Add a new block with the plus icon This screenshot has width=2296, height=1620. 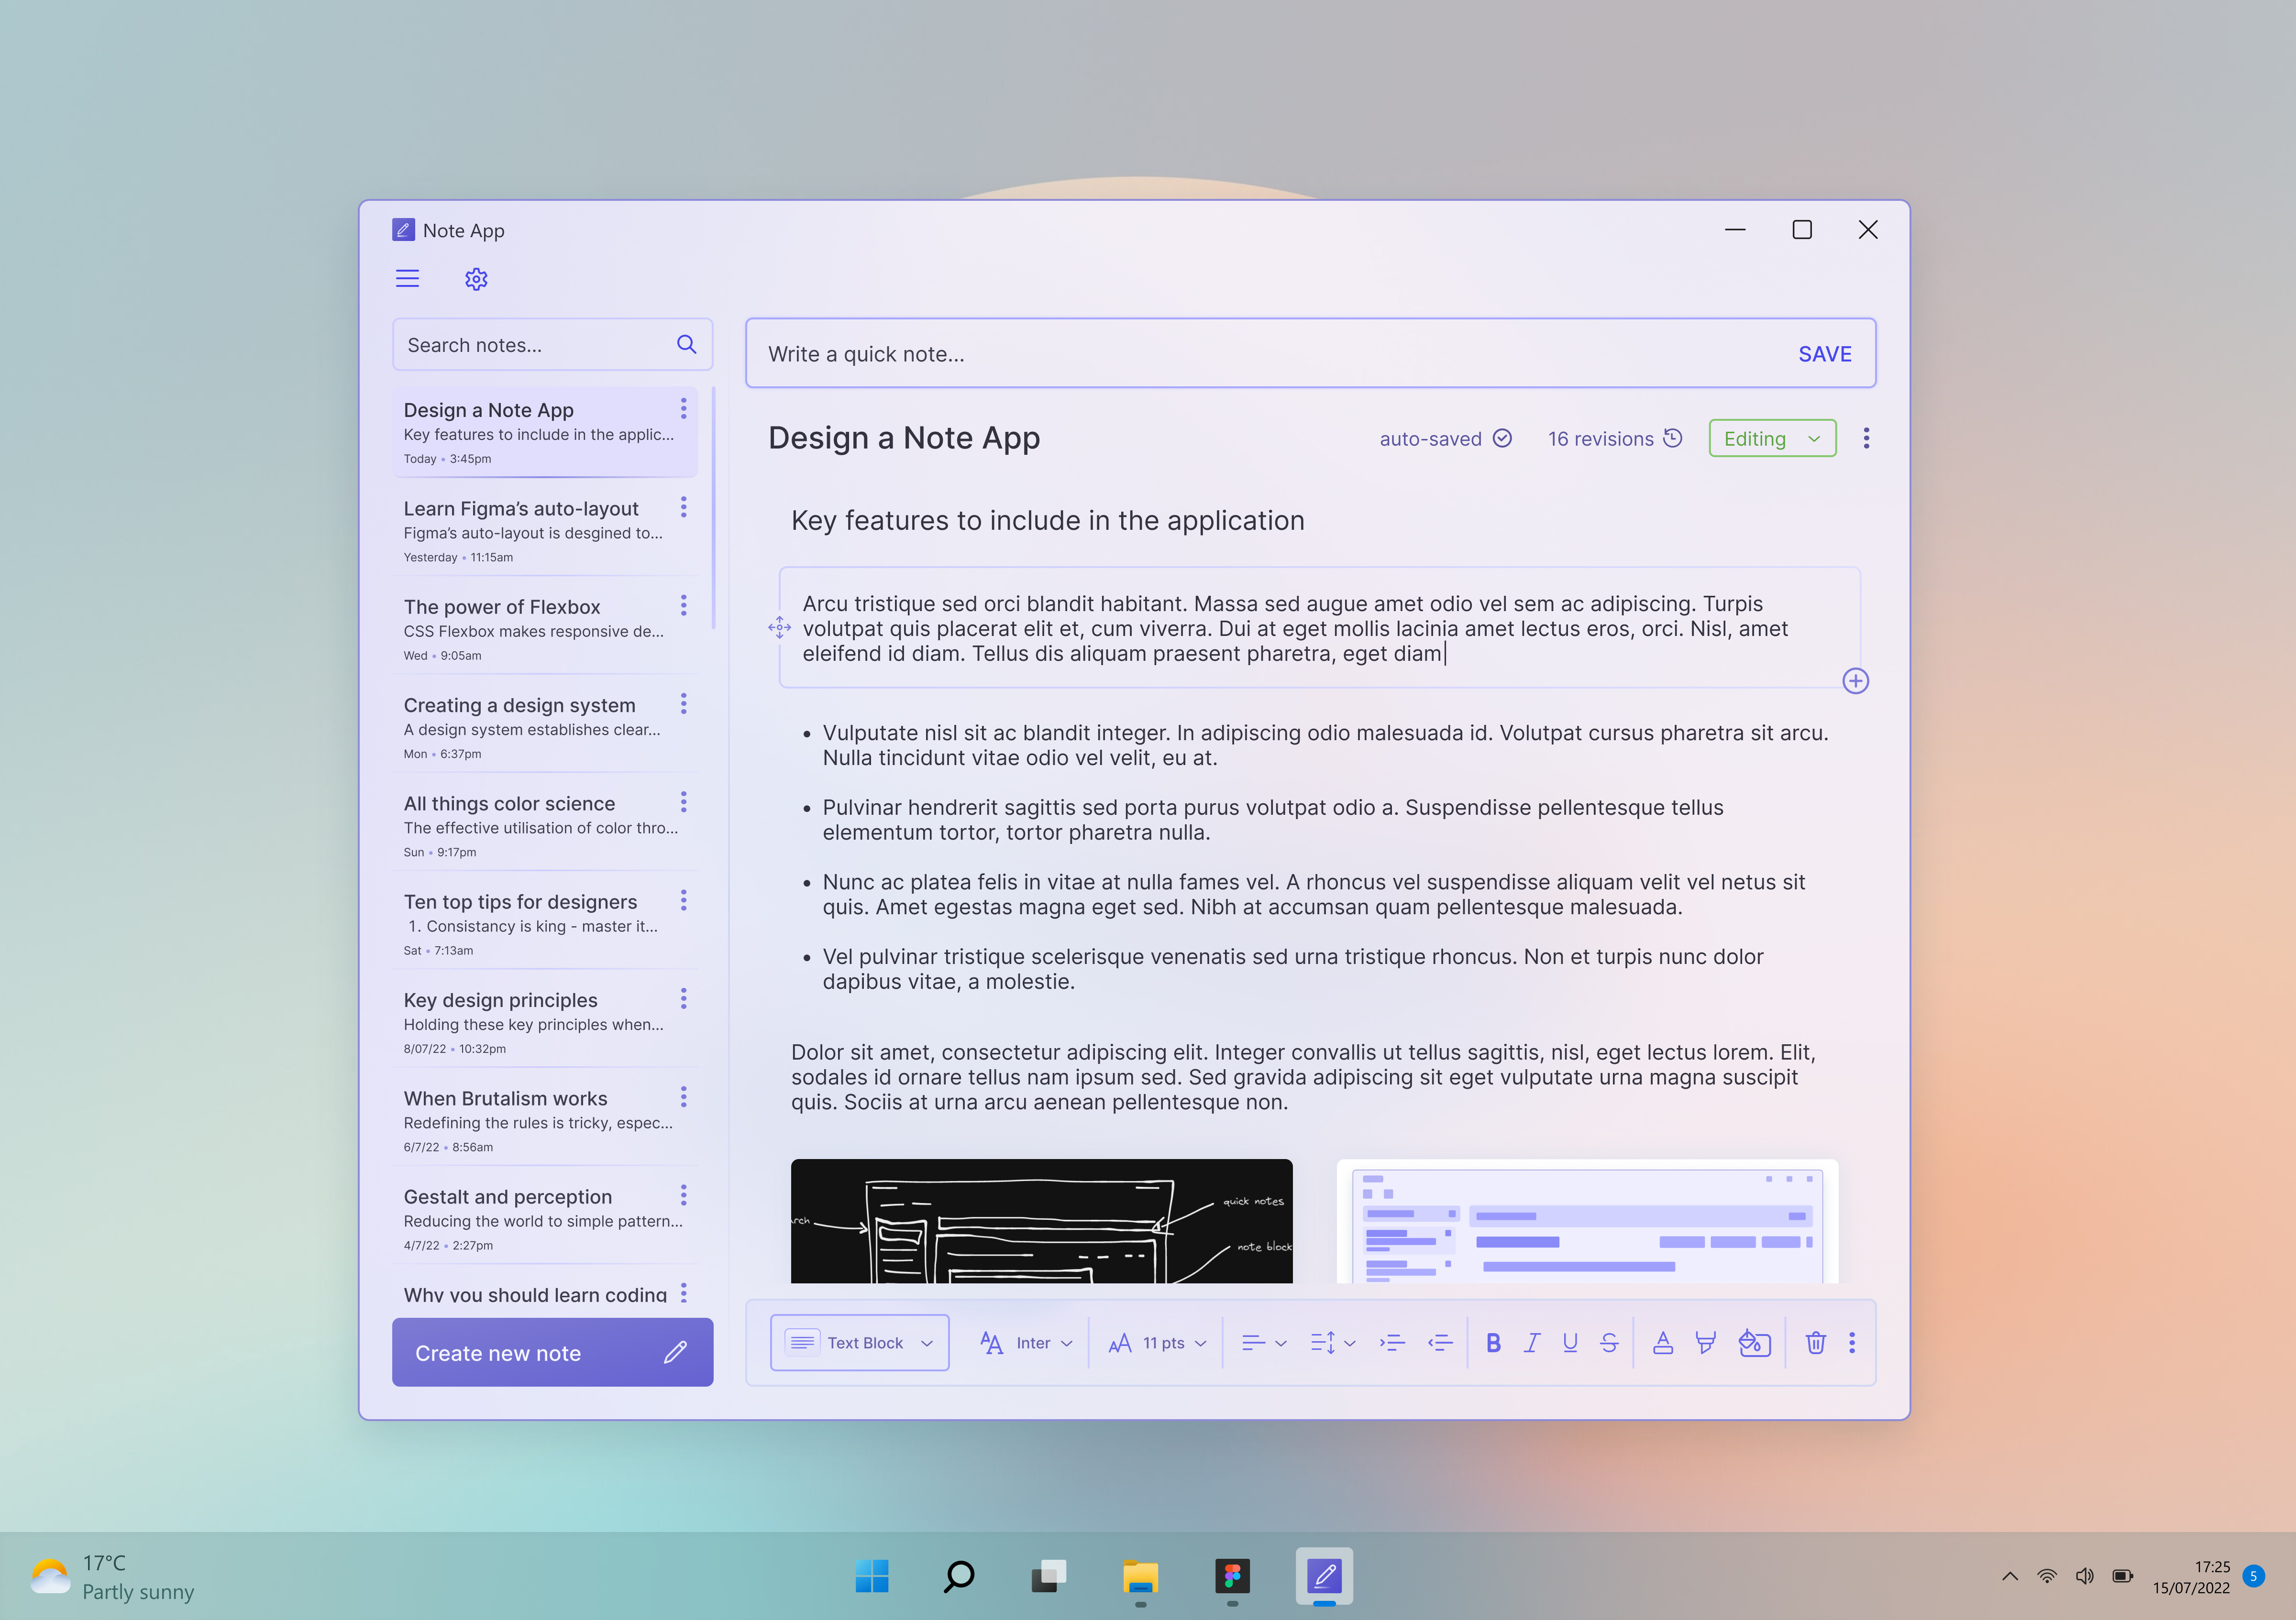coord(1856,680)
